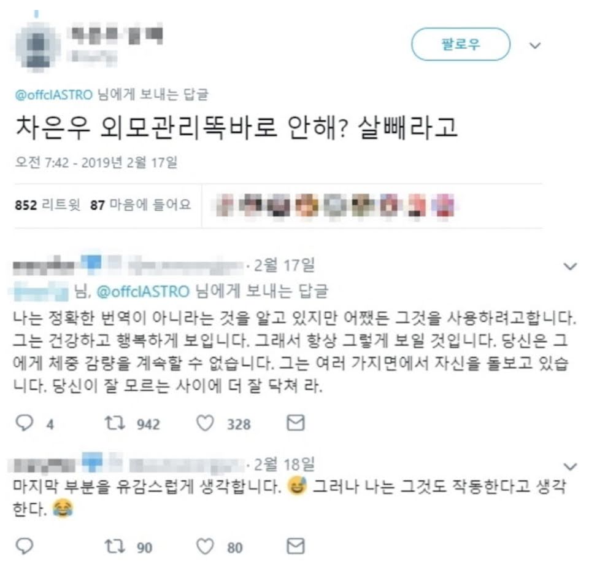Click the tweet timestamp 오전 7:42

point(96,163)
